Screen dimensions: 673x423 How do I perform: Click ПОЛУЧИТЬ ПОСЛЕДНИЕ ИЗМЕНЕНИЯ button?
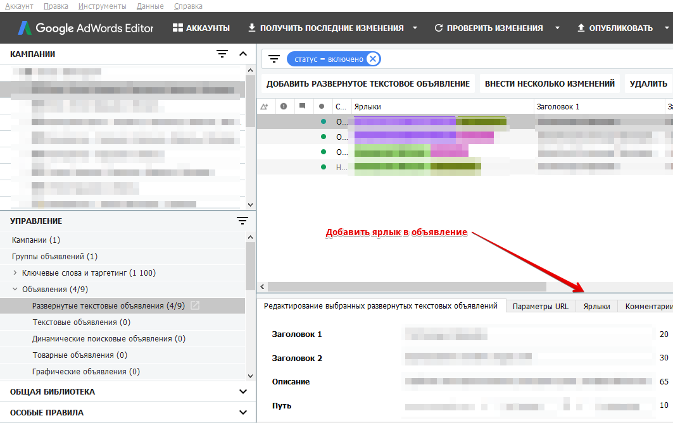[326, 28]
